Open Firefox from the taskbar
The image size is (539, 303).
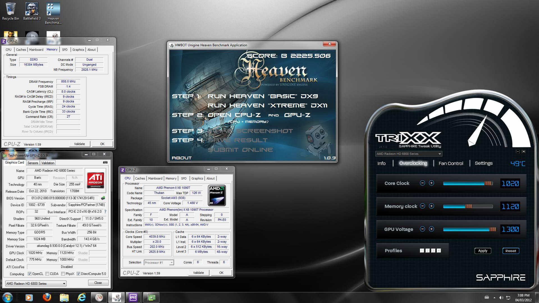47,297
